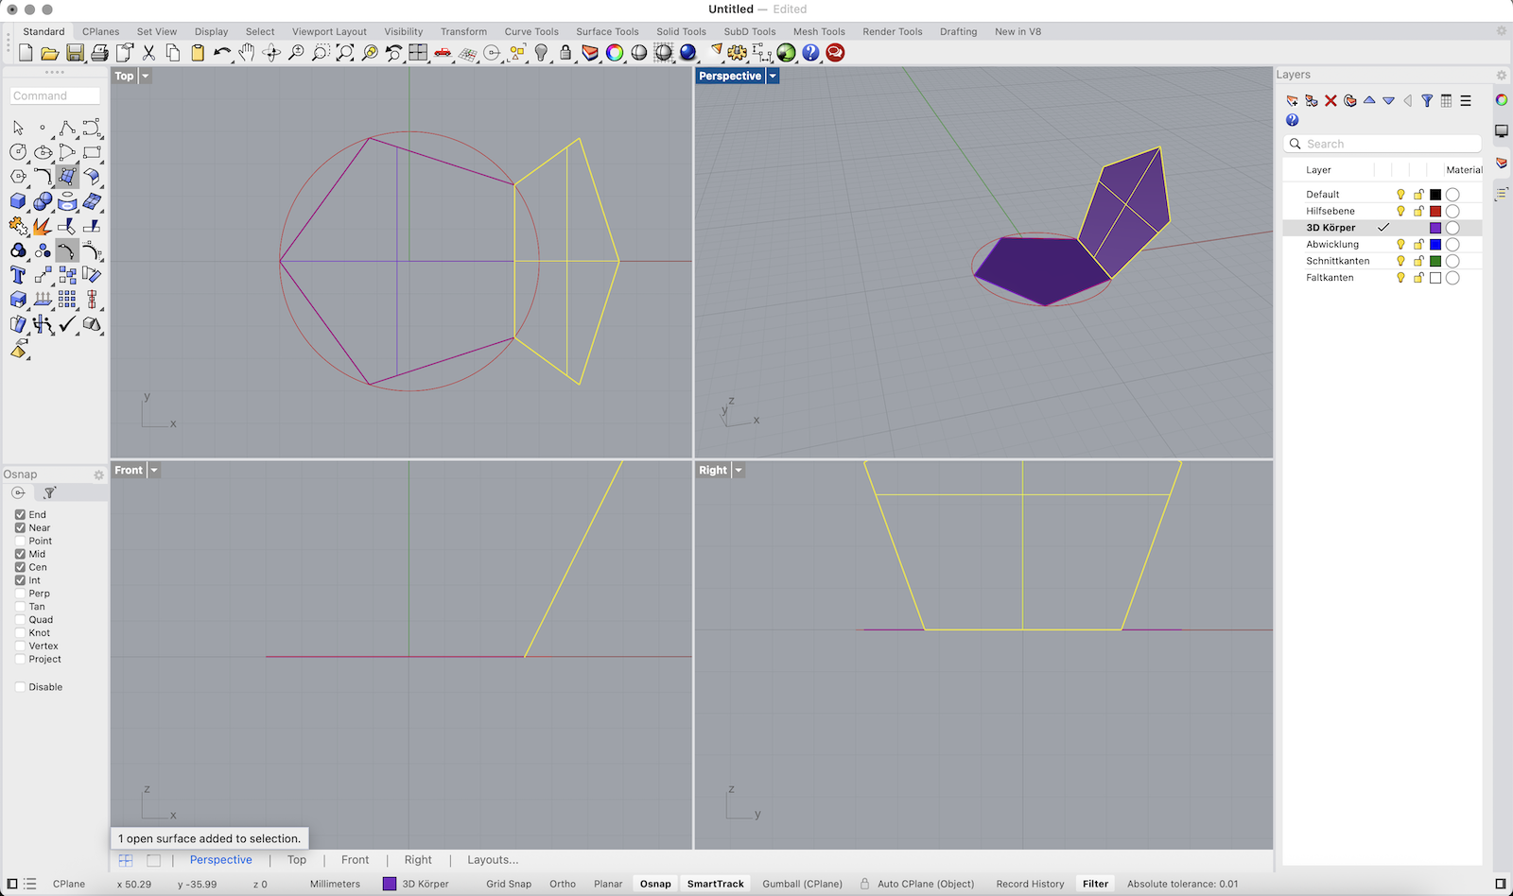Open the Front viewport dropdown arrow
1513x896 pixels.
pyautogui.click(x=154, y=471)
